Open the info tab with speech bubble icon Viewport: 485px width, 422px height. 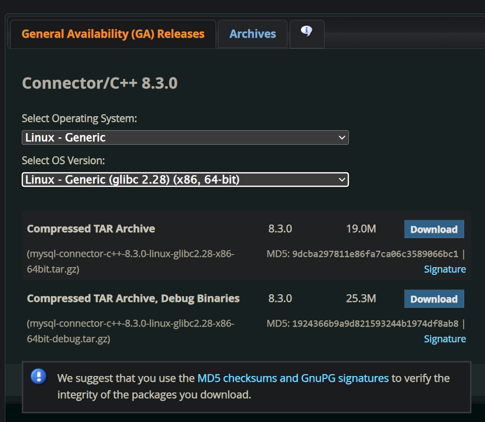pos(306,33)
